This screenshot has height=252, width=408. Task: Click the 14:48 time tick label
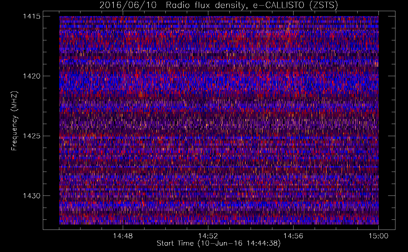123,236
